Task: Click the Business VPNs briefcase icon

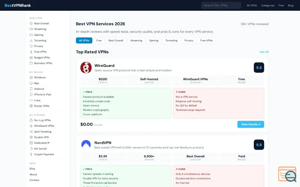Action: (x=31, y=63)
